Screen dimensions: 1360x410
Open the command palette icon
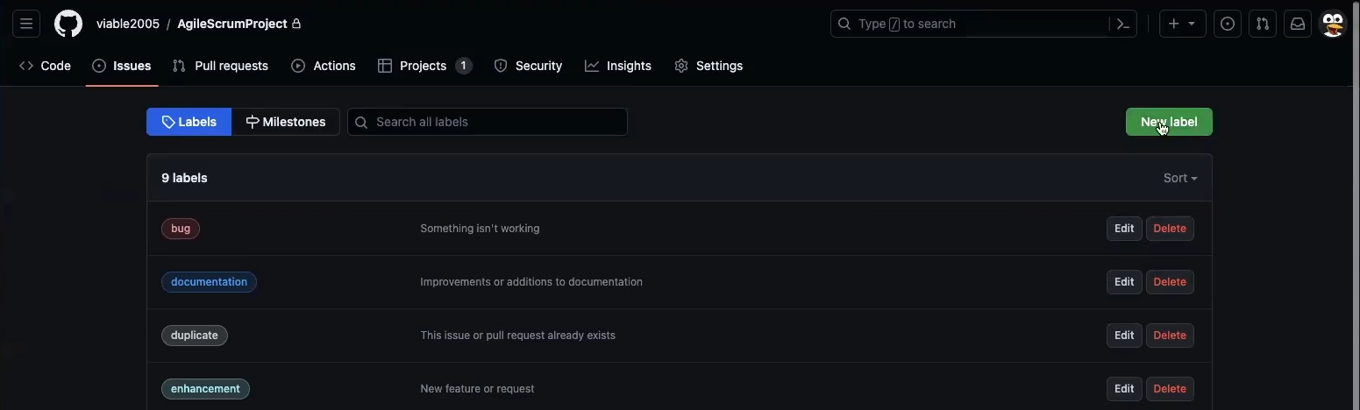click(1122, 24)
